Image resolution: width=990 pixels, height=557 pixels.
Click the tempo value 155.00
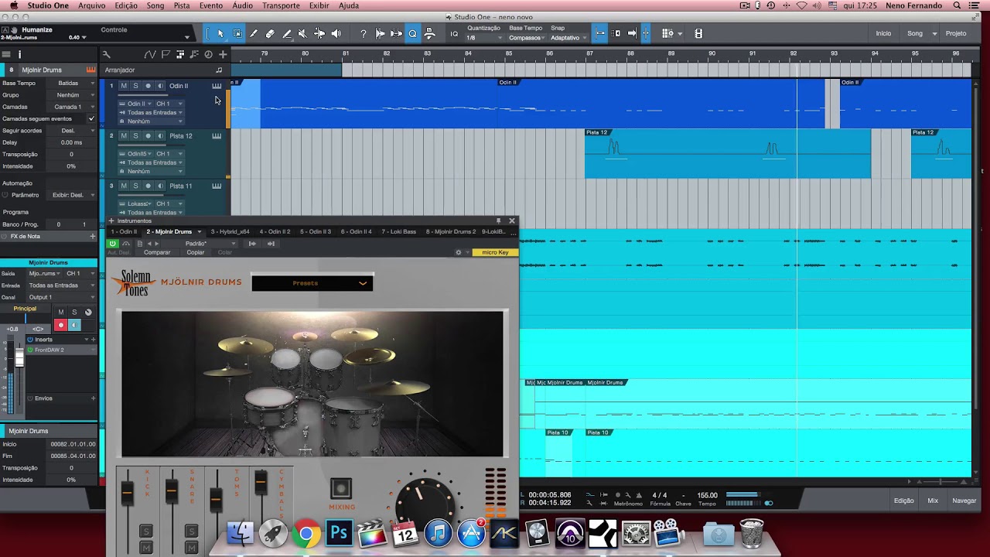coord(707,495)
